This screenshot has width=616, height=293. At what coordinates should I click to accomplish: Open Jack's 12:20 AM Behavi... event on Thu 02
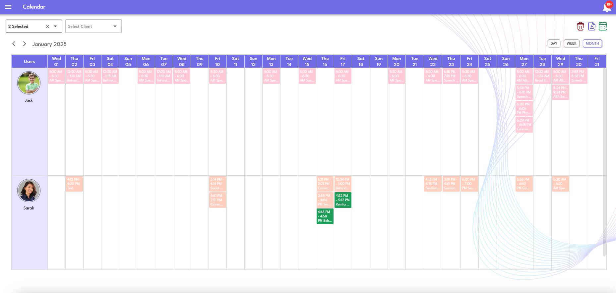(x=74, y=76)
